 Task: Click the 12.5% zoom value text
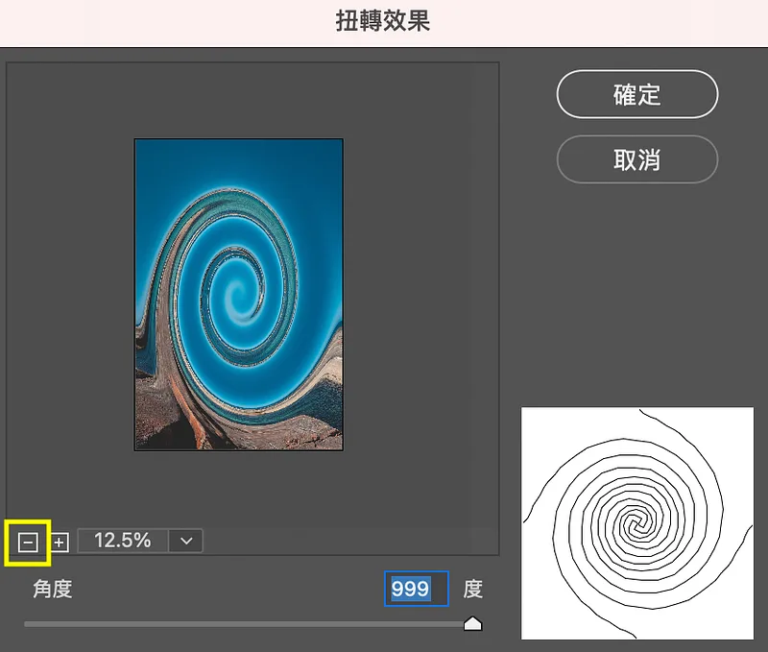coord(123,541)
